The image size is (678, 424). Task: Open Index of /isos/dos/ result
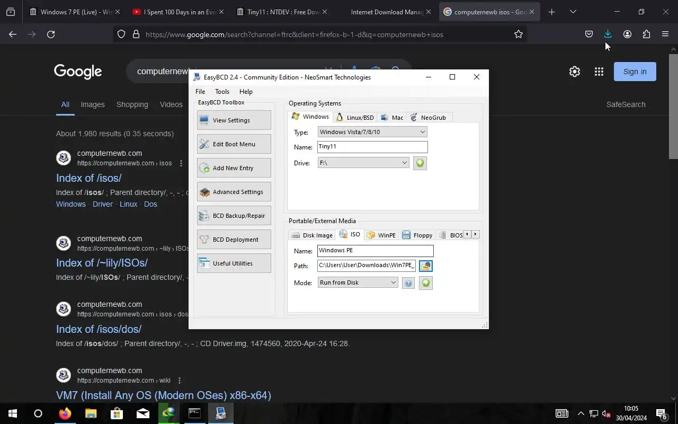(x=99, y=329)
